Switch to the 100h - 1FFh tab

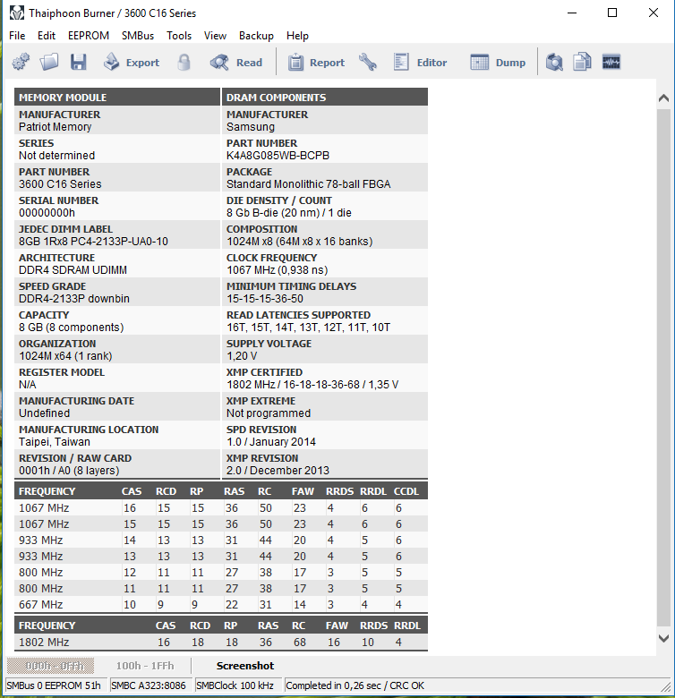click(145, 666)
